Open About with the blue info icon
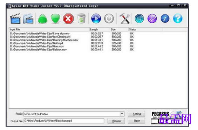The image size is (198, 130). pos(165,19)
